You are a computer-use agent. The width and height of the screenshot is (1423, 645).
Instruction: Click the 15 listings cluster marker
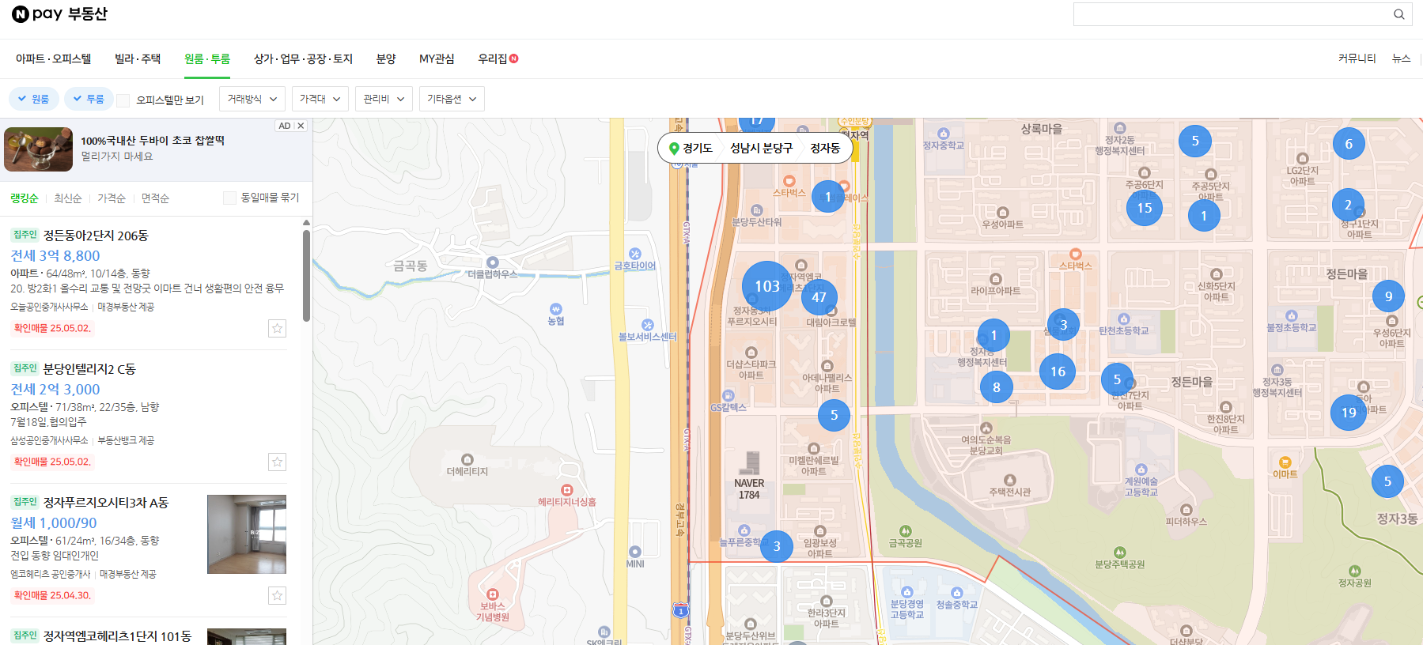tap(1145, 208)
